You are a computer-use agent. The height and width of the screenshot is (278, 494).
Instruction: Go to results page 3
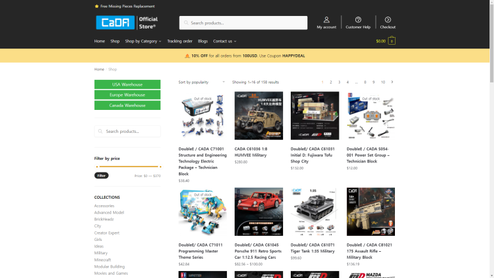tap(339, 82)
